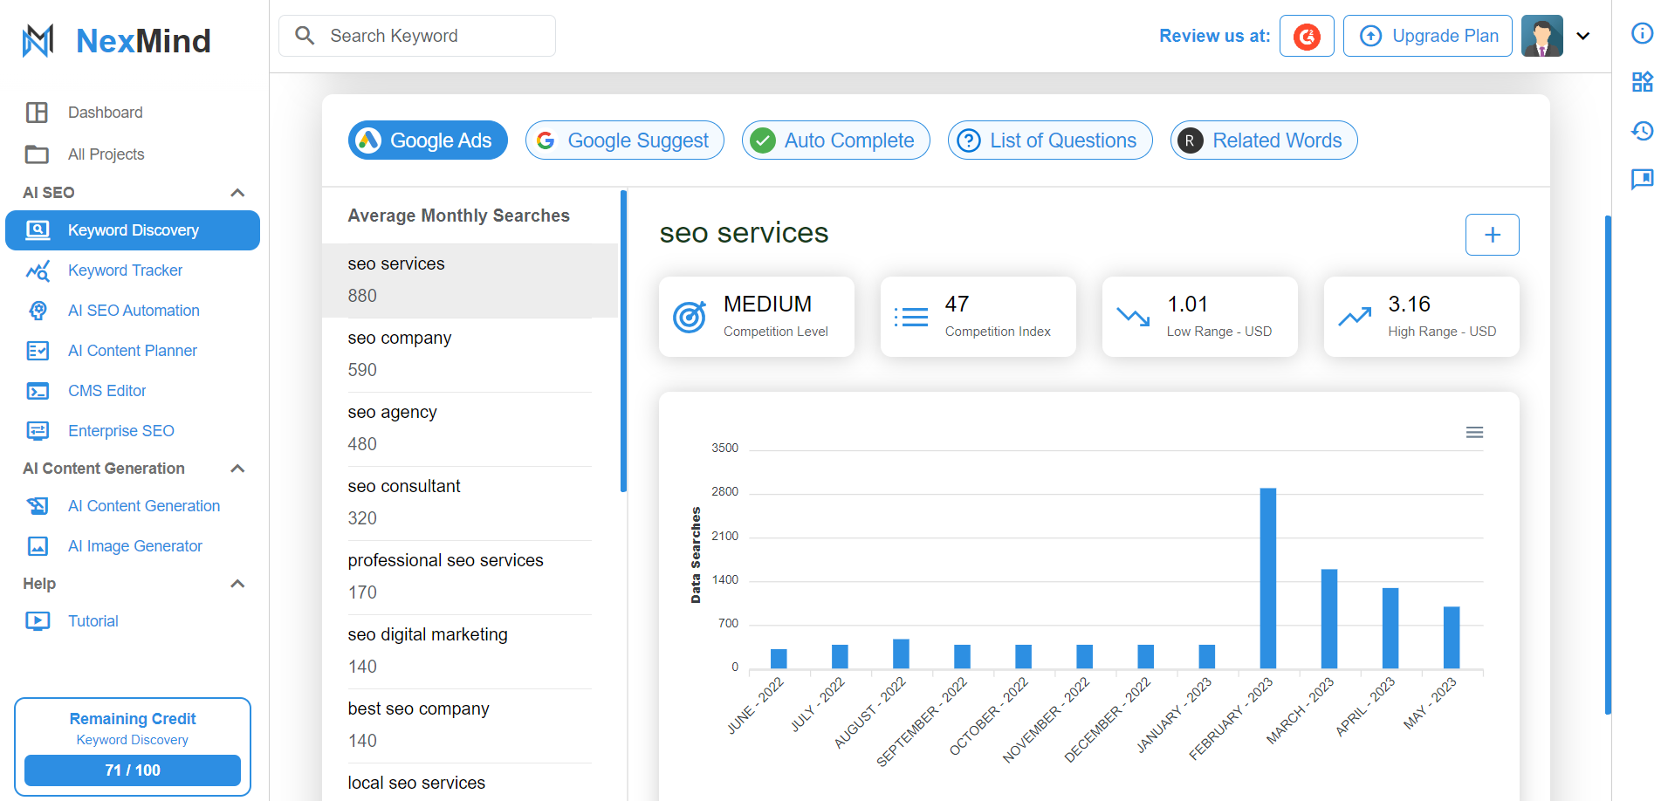Click the March 2023 chart bar
This screenshot has height=801, width=1668.
1329,620
